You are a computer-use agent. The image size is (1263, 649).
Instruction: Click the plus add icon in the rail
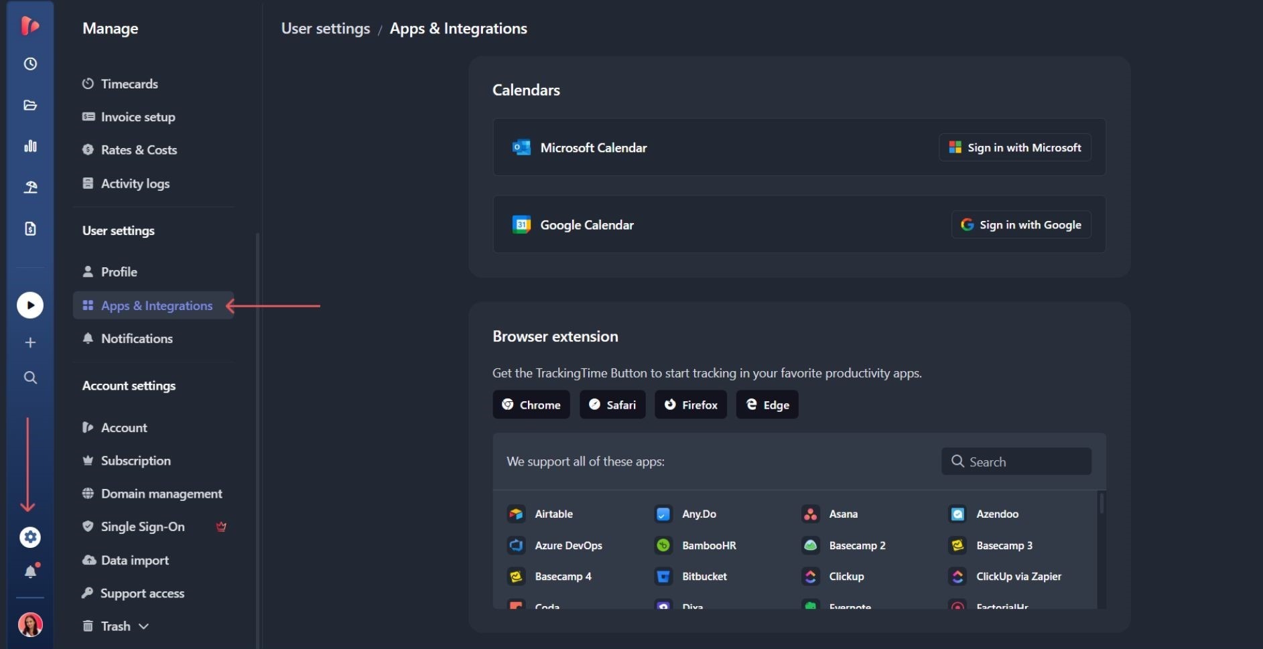click(x=30, y=343)
